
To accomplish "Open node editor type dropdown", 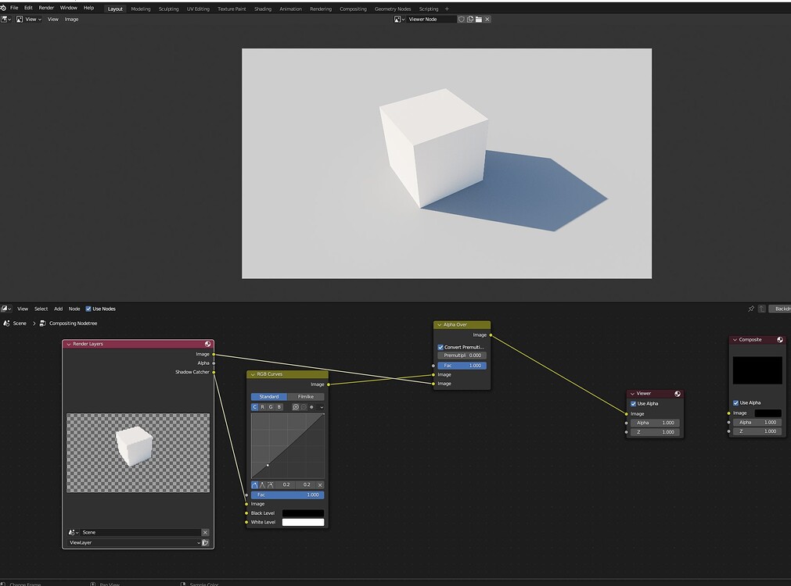I will click(x=6, y=309).
